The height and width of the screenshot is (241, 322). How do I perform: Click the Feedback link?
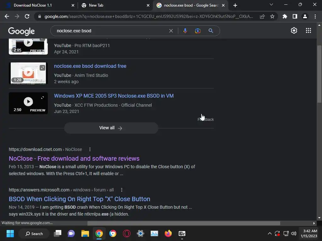(x=206, y=120)
